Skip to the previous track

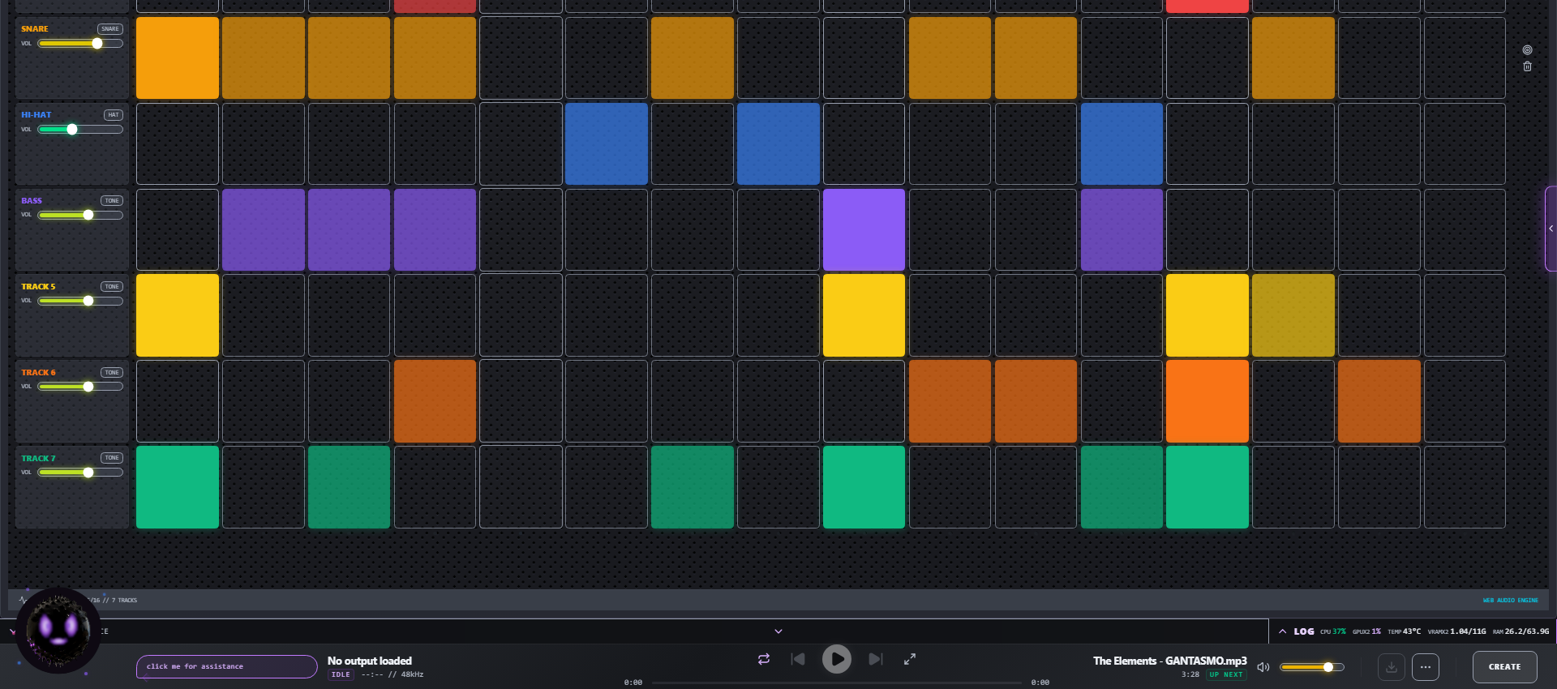click(798, 659)
